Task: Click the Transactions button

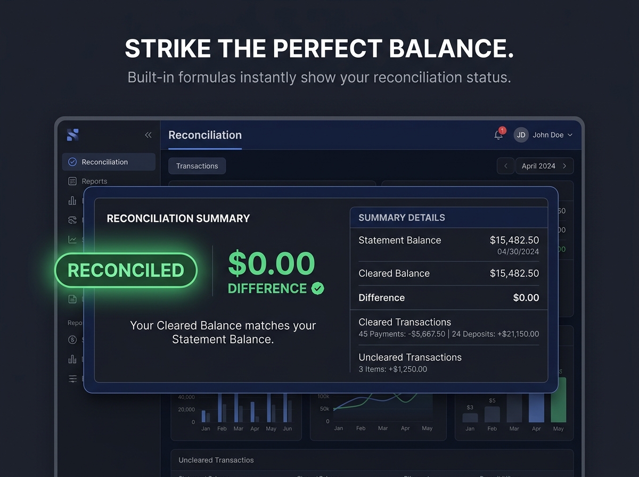Action: click(x=197, y=166)
